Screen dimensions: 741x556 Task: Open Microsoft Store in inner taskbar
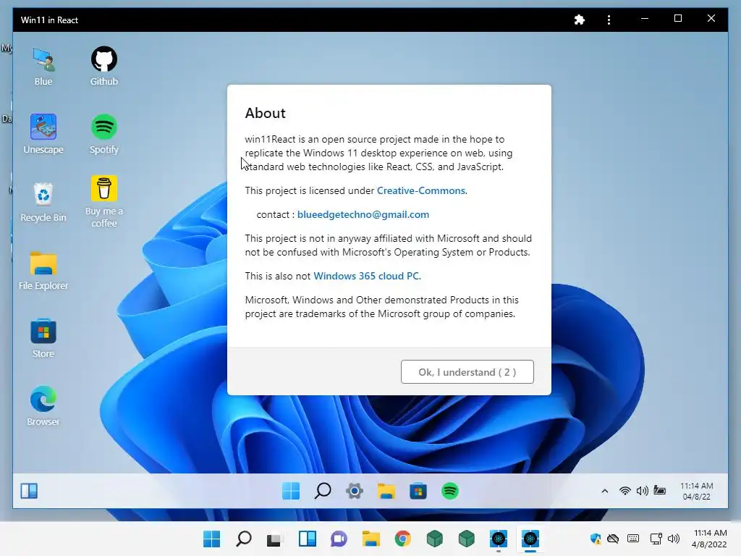pyautogui.click(x=418, y=491)
